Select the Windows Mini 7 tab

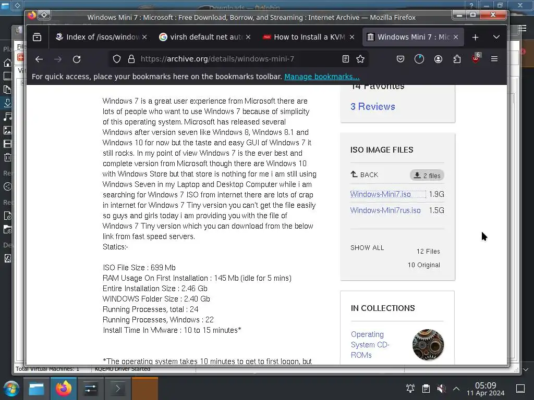413,37
